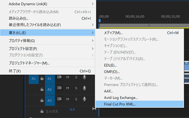The height and width of the screenshot is (118, 189).
Task: Toggle sync lock icon on track A2
Action: pos(59,88)
